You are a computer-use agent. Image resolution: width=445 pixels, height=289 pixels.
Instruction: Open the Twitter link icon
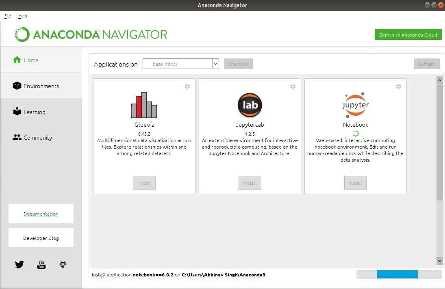pos(19,264)
